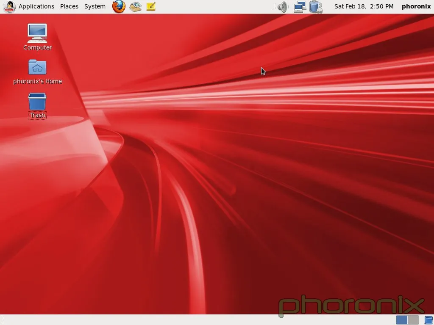The width and height of the screenshot is (434, 325).
Task: Open the Places menu
Action: point(69,6)
